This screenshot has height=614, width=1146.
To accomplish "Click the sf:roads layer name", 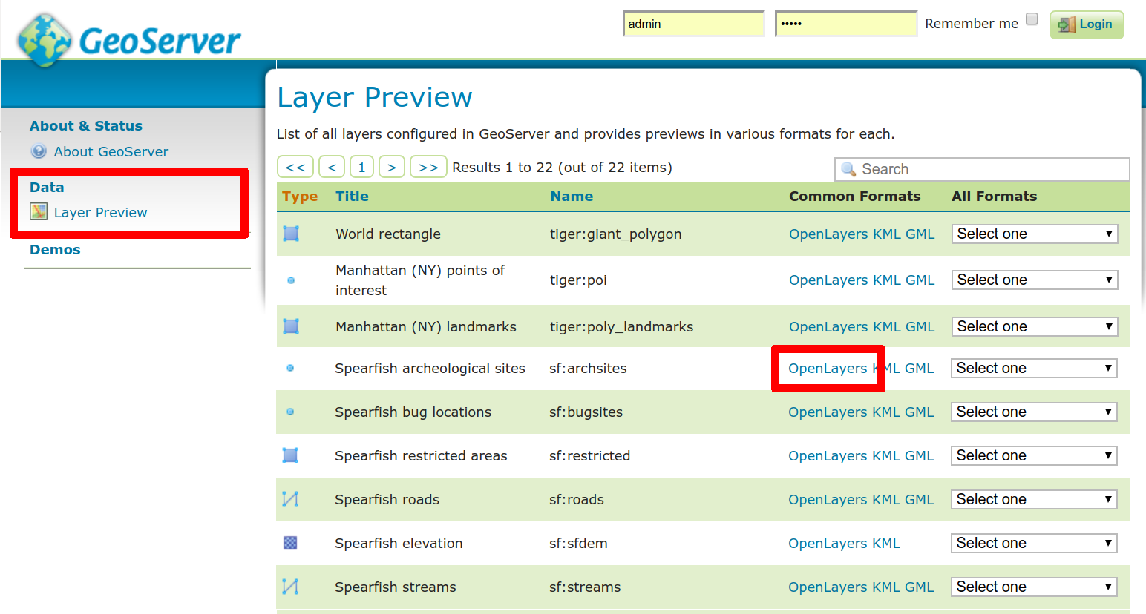I will click(x=577, y=499).
